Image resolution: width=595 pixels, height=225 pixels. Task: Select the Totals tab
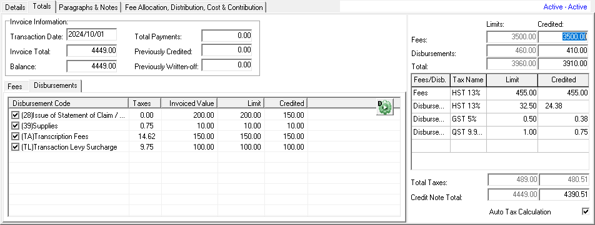tap(42, 6)
